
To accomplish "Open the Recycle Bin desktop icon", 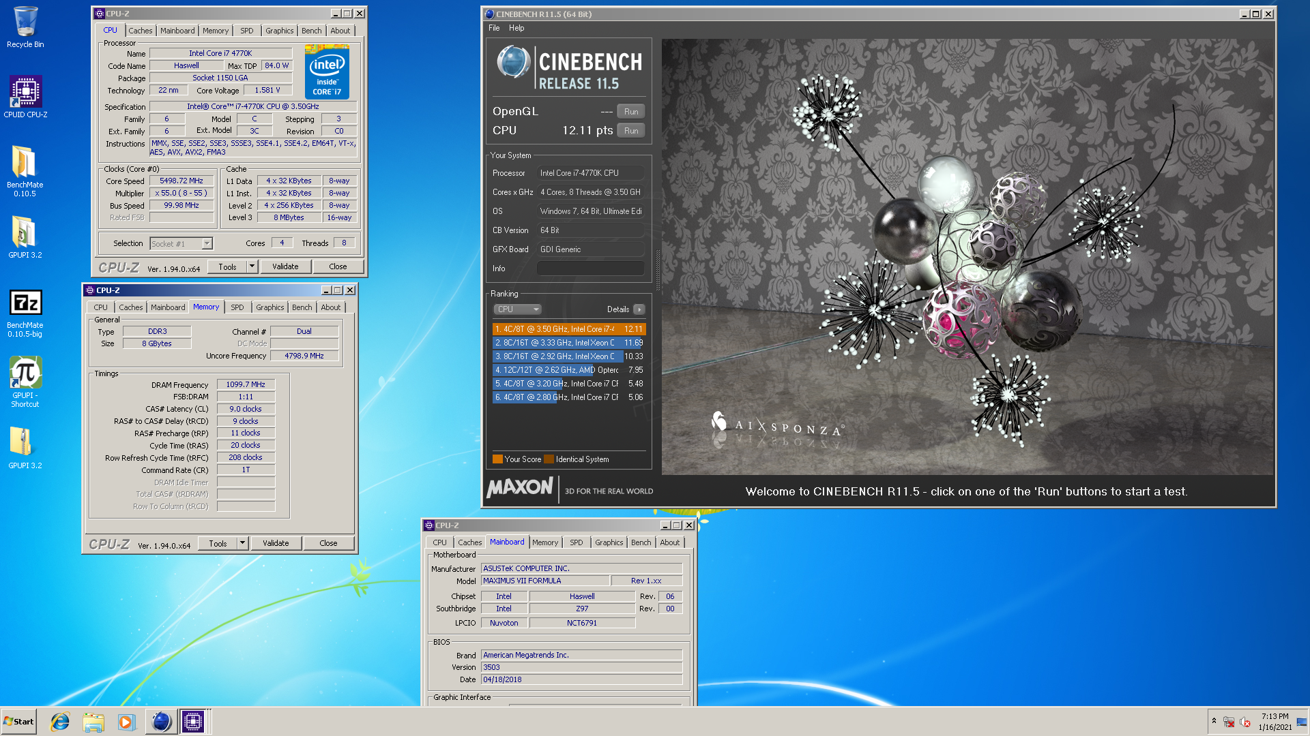I will tap(25, 27).
